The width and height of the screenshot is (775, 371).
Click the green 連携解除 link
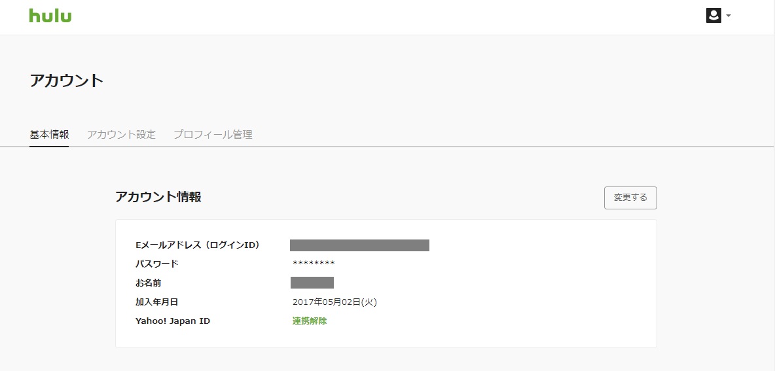(310, 321)
